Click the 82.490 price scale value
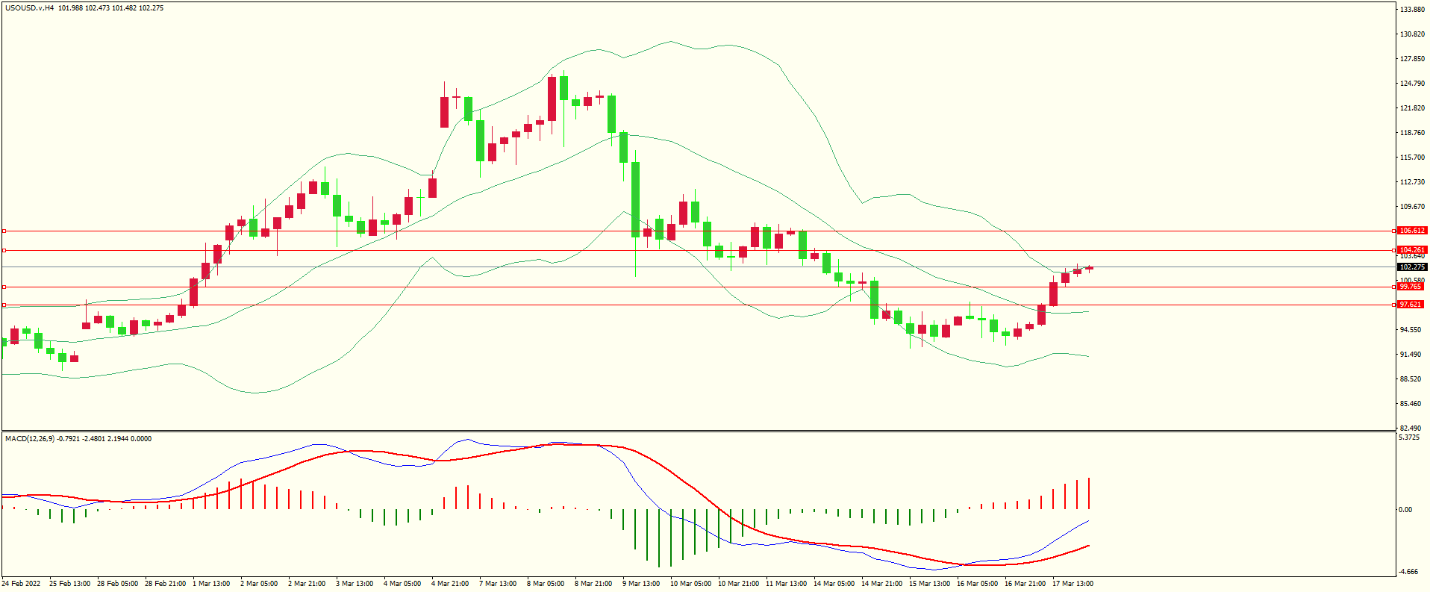 point(1410,429)
